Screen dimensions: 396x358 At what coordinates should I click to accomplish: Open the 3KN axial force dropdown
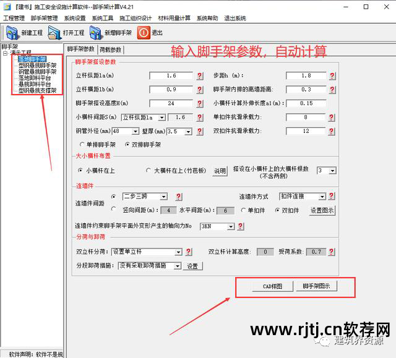click(231, 226)
